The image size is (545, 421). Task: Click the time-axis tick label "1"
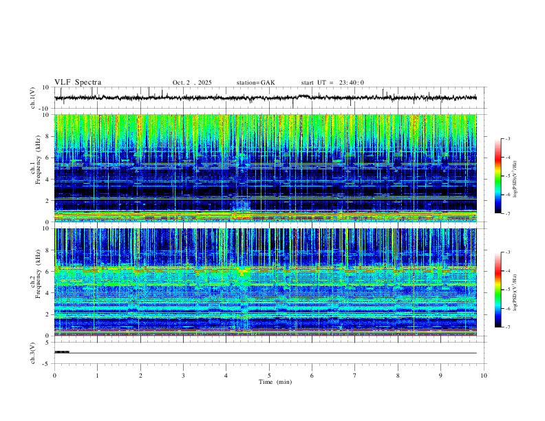coord(97,376)
